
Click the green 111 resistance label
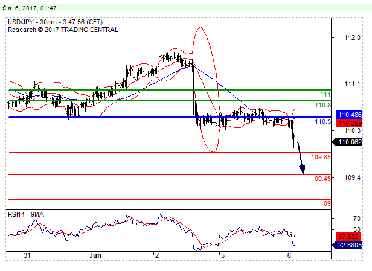click(325, 94)
